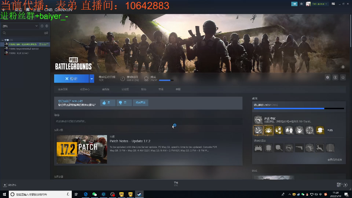352x198 pixels.
Task: Click the Windows taskbar search box
Action: coord(40,194)
